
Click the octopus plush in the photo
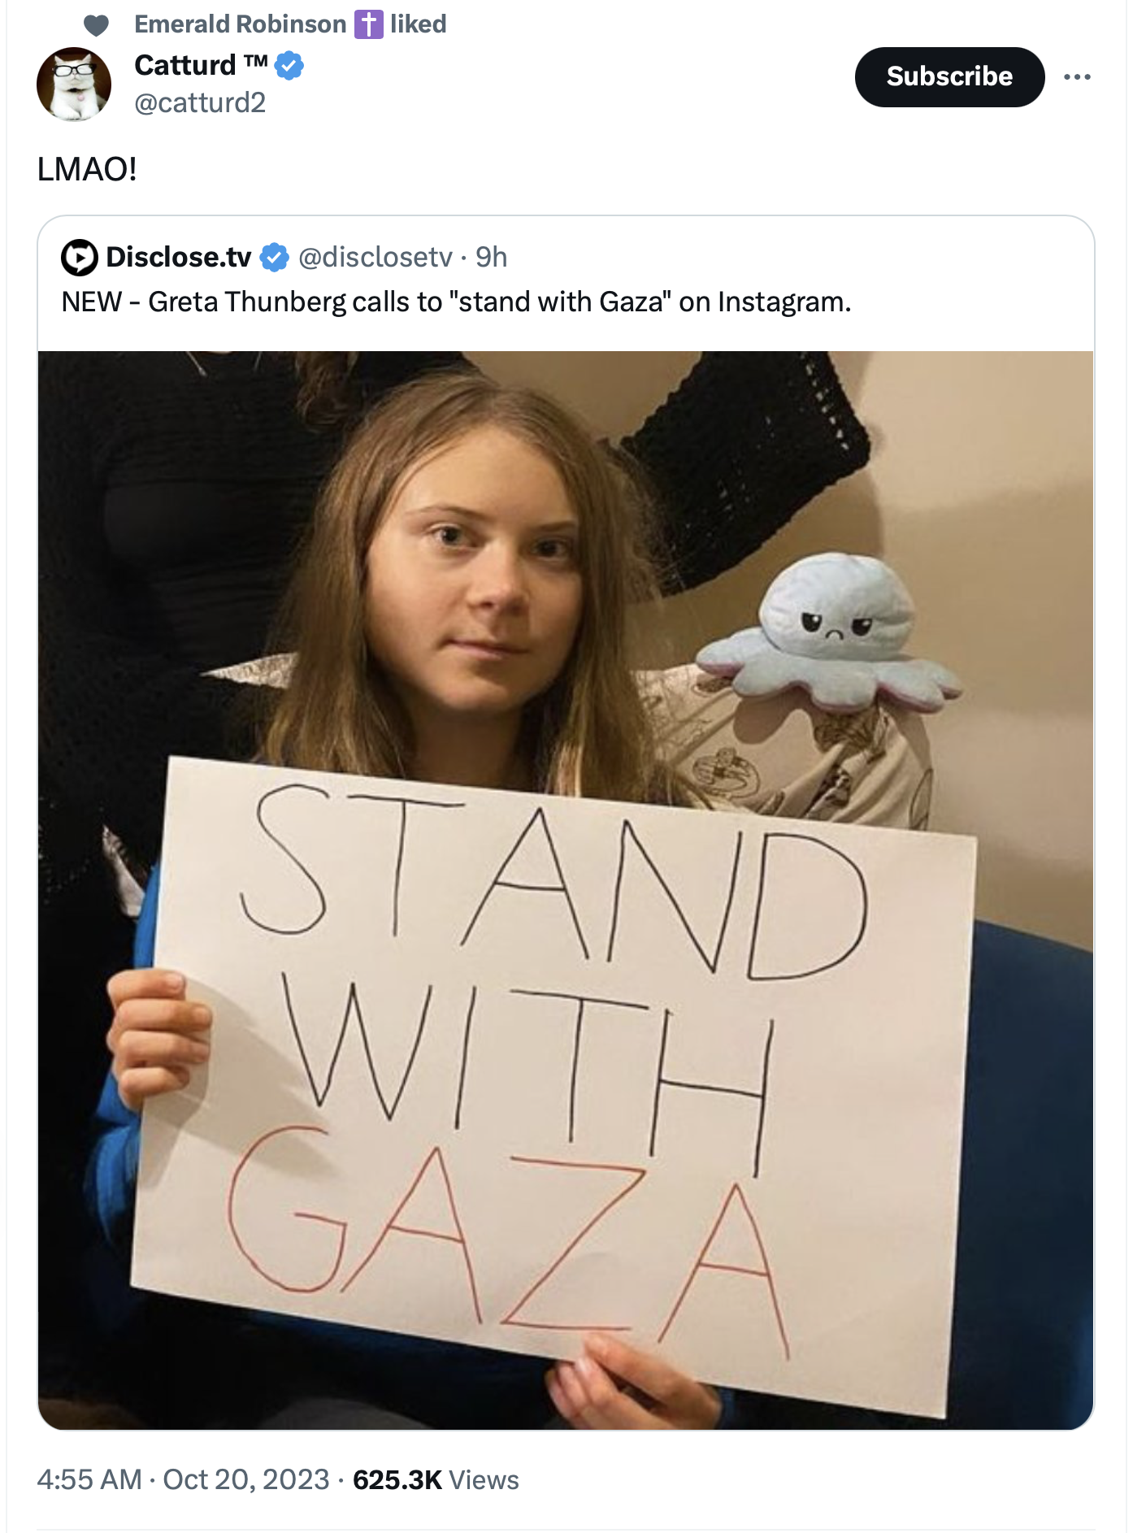828,634
